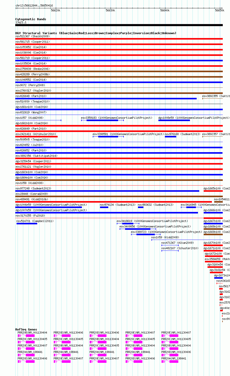Viewport: 230px width, 376px height.
Task: Select the Cytogenetic Bands track title
Action: (x=31, y=19)
